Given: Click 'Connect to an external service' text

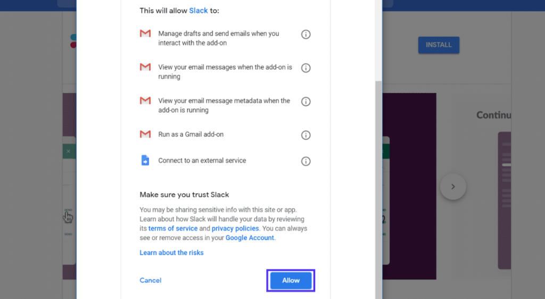Looking at the screenshot, I should tap(202, 161).
